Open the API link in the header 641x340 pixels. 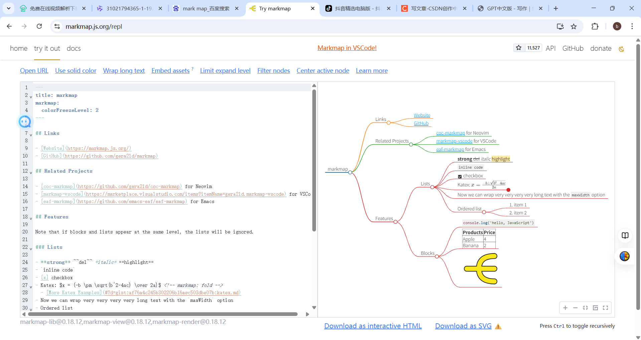(550, 48)
